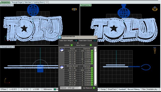This screenshot has width=161, height=92.
Task: Toggle Gumball in the status bar
Action: point(122,89)
